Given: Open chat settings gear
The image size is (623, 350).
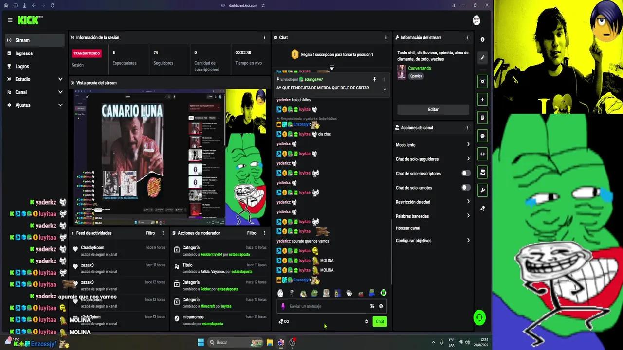Looking at the screenshot, I should coord(366,321).
